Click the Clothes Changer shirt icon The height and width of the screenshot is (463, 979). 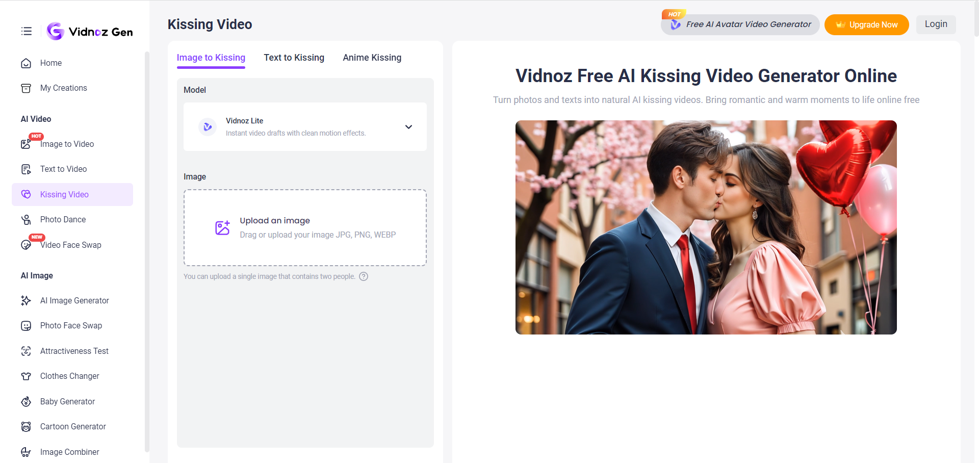click(26, 376)
